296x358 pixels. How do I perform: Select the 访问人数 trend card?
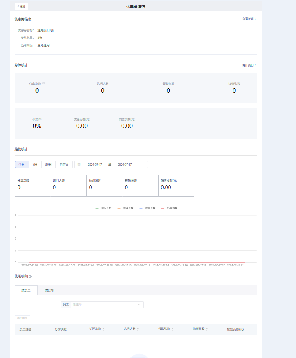(68, 186)
